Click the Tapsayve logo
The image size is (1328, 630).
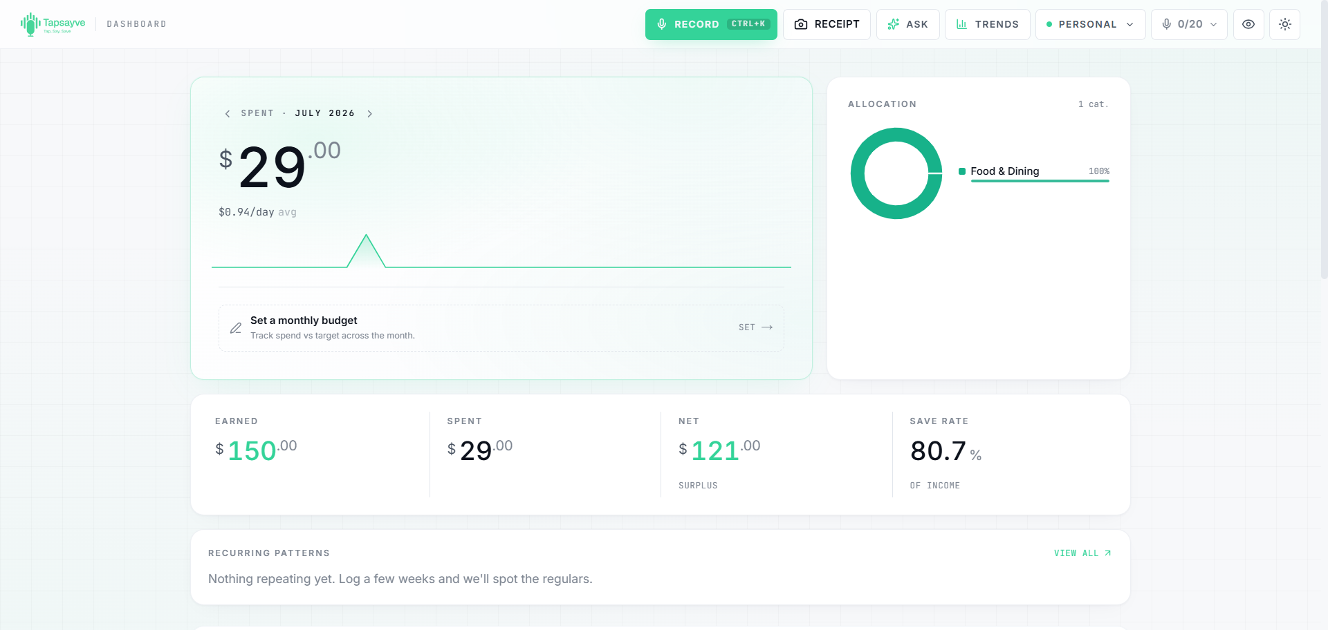pyautogui.click(x=53, y=24)
